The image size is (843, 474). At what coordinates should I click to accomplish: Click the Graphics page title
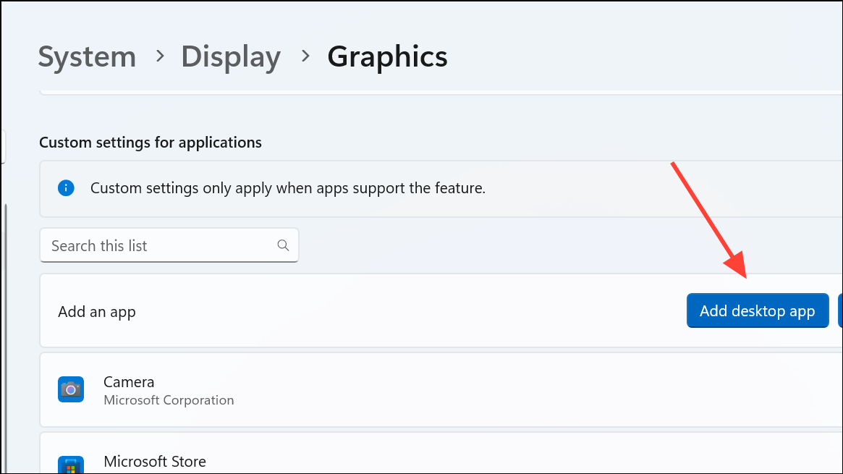coord(387,57)
